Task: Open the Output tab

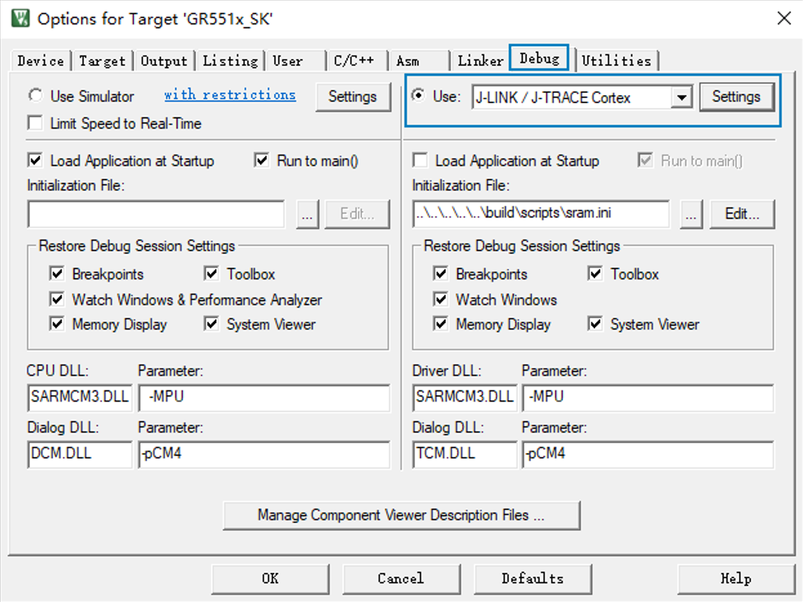Action: pos(164,61)
